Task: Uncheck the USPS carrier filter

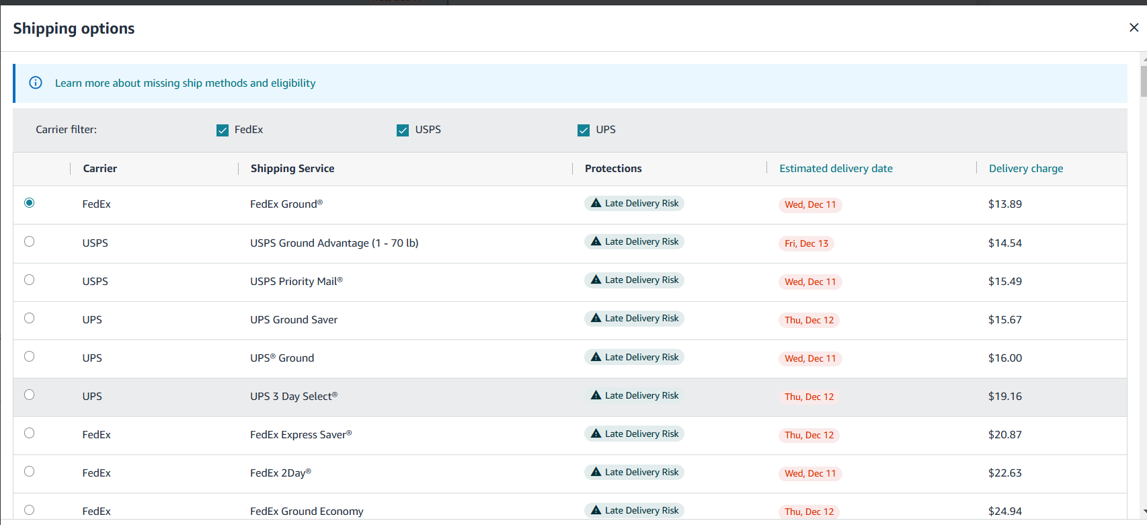Action: (403, 130)
